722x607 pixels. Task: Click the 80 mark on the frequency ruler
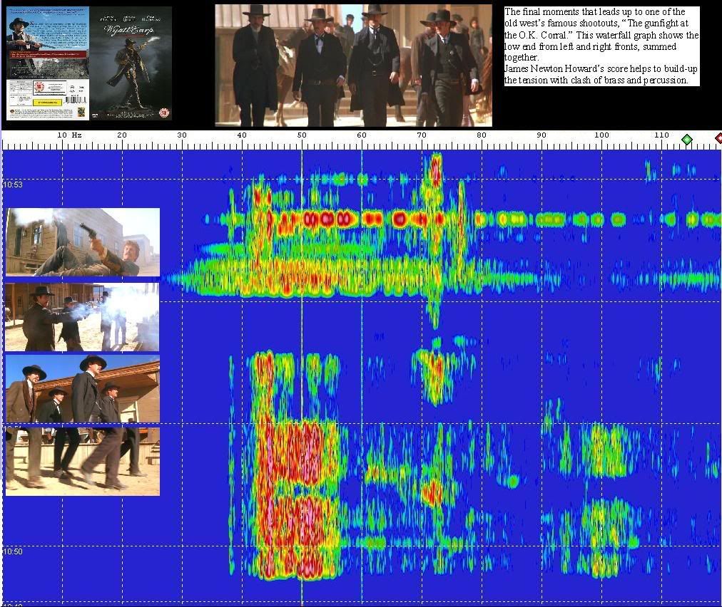point(482,135)
